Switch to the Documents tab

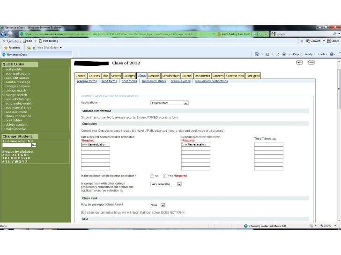(202, 76)
